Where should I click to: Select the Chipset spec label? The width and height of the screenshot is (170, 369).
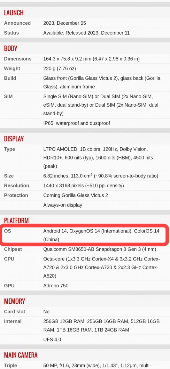click(13, 249)
